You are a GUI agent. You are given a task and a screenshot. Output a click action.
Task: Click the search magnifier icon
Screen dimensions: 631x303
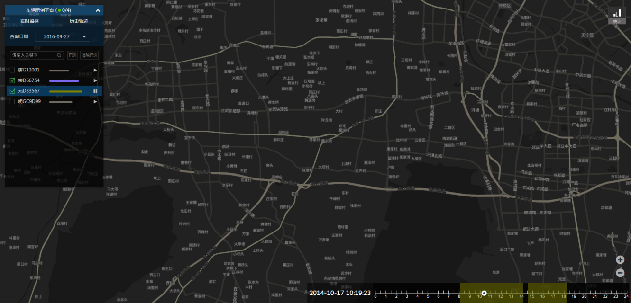coord(59,55)
